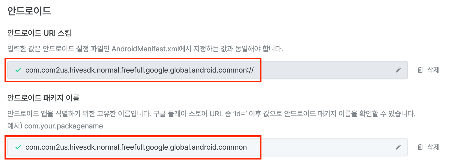Click the 안드로이드 URI 스킴 label
Viewport: 462px width, 166px height.
(39, 33)
